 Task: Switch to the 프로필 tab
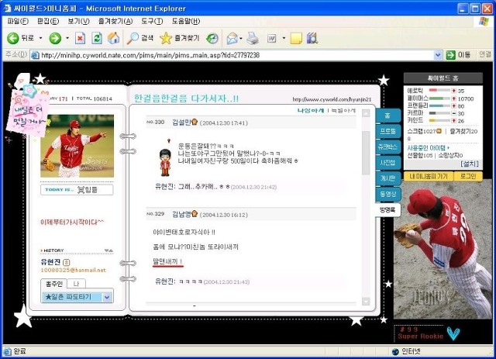tap(387, 131)
